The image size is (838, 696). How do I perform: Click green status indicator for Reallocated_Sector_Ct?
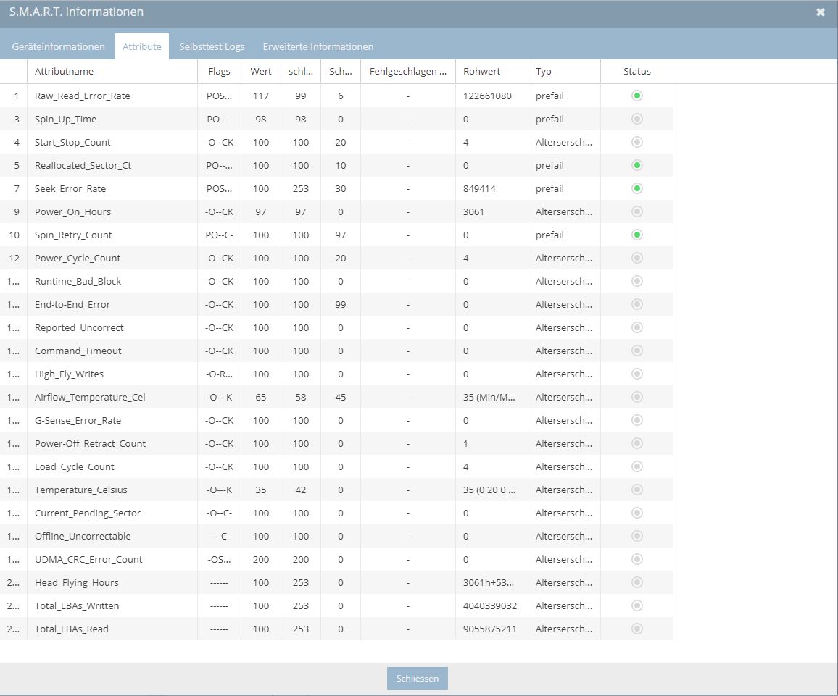tap(637, 165)
